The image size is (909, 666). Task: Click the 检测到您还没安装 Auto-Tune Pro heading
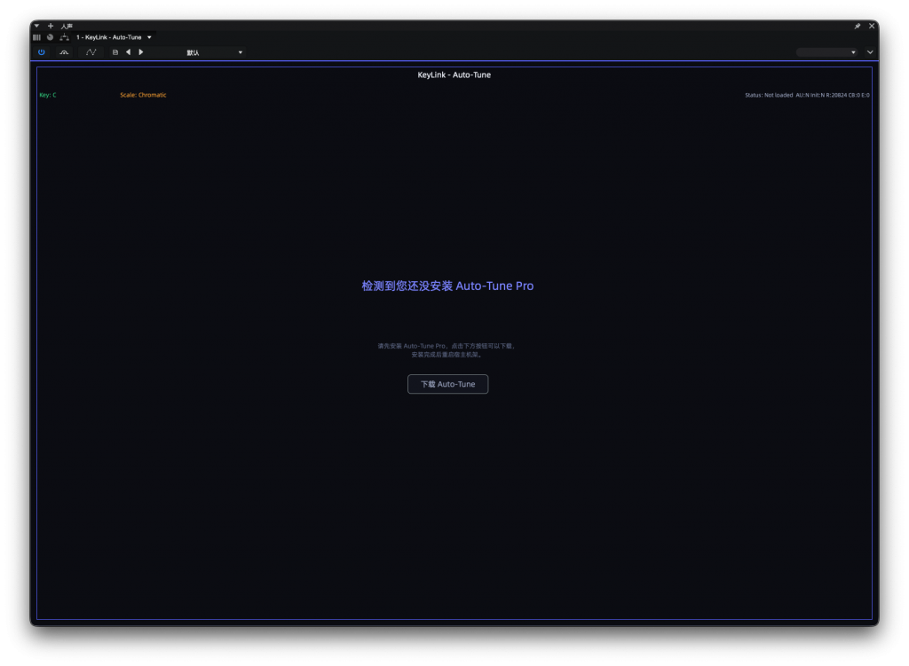click(x=447, y=286)
